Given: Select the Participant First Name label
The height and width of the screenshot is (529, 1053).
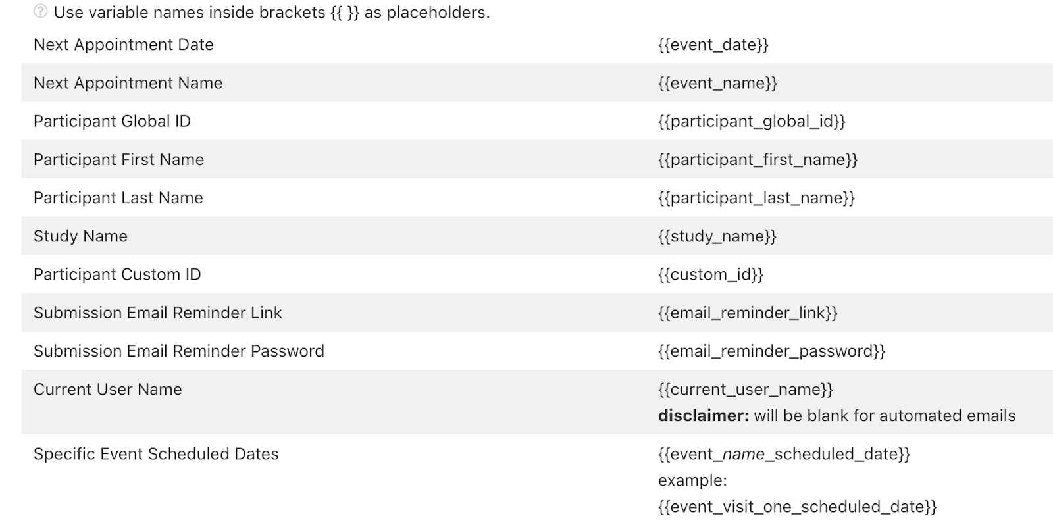Looking at the screenshot, I should 118,159.
